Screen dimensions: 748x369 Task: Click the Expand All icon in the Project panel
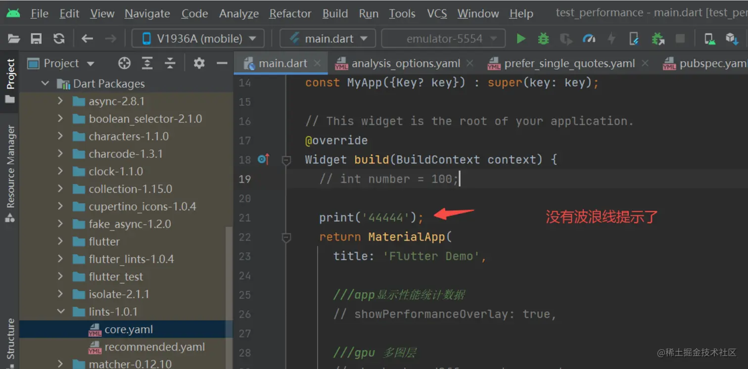coord(147,63)
